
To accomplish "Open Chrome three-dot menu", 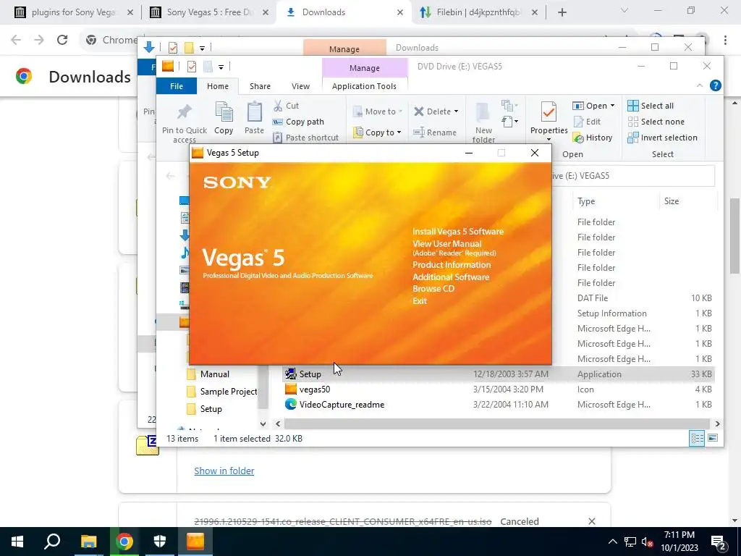I will pos(725,40).
